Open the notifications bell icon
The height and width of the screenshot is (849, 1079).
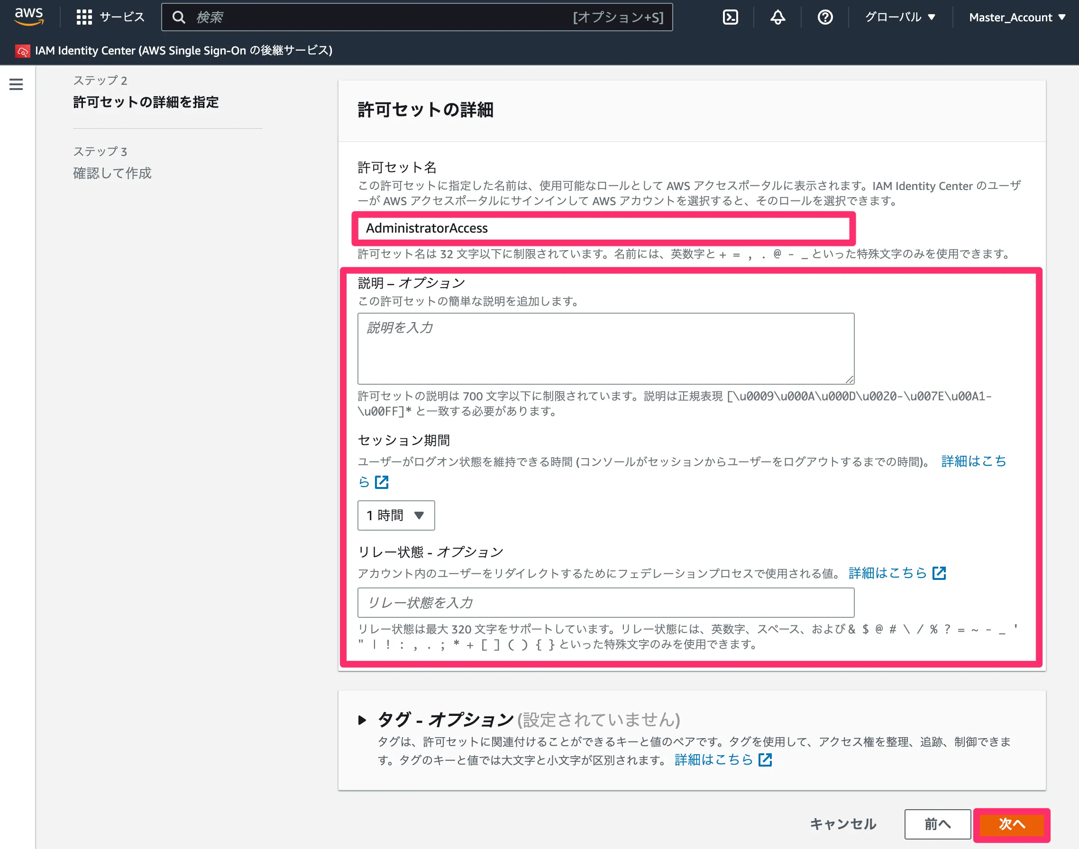pos(777,18)
